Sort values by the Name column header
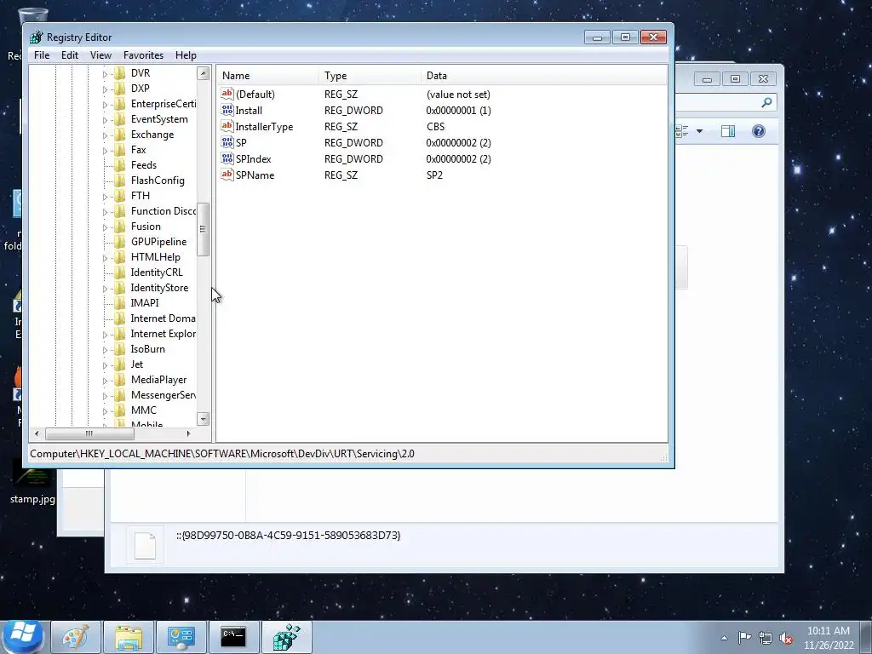 [268, 76]
